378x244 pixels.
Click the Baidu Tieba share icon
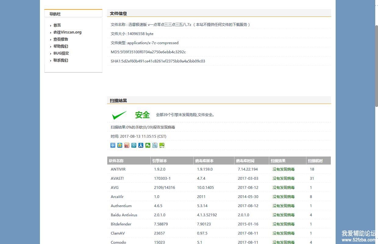(155, 145)
